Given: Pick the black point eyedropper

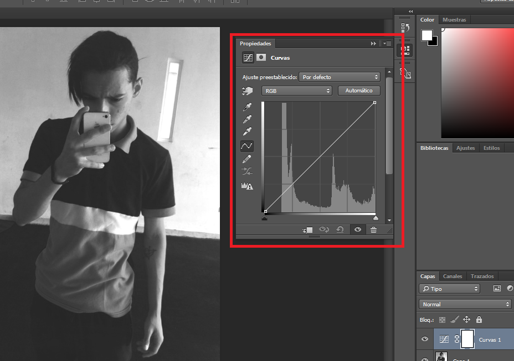Looking at the screenshot, I should pyautogui.click(x=247, y=107).
